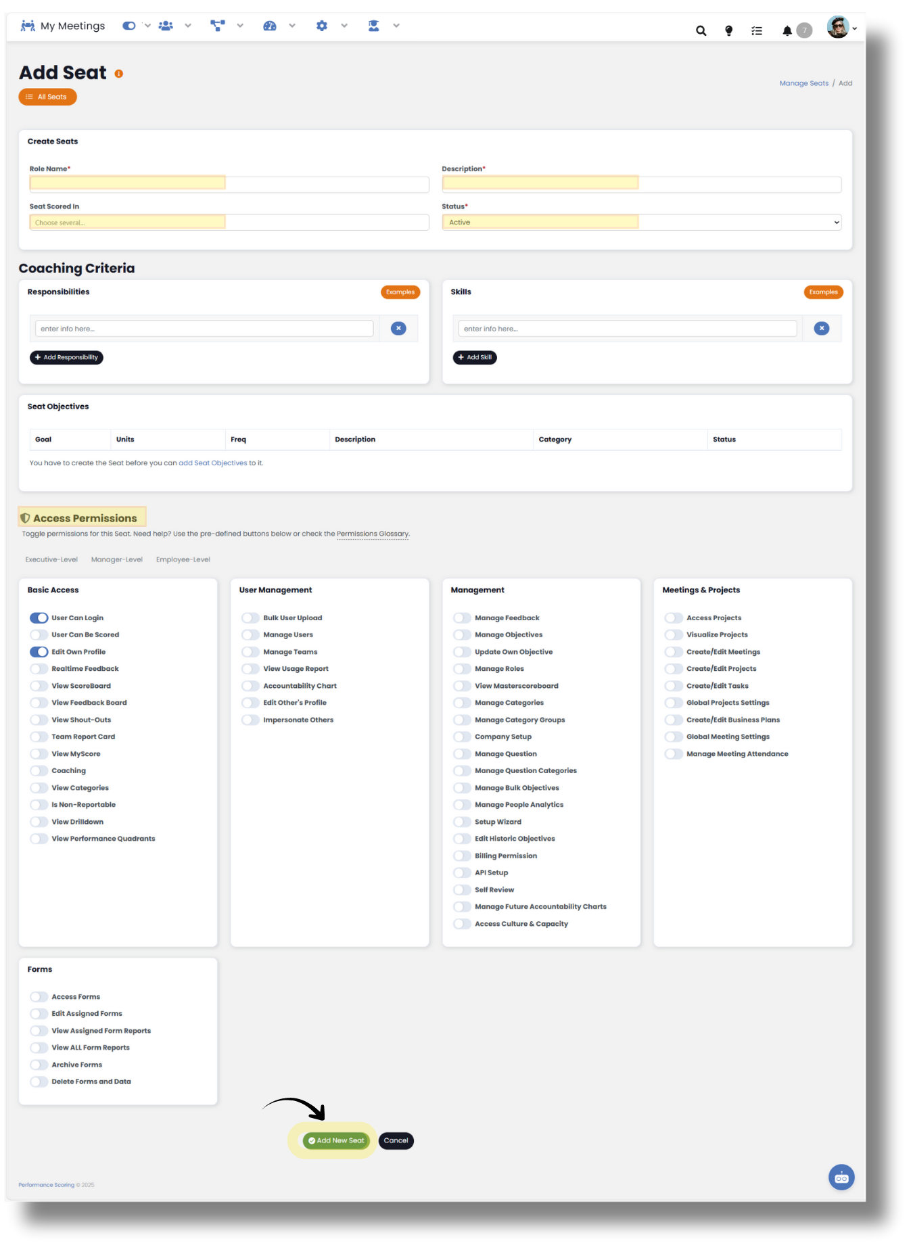Viewport: 913px width, 1258px height.
Task: Open the Status dropdown showing Active
Action: click(642, 223)
